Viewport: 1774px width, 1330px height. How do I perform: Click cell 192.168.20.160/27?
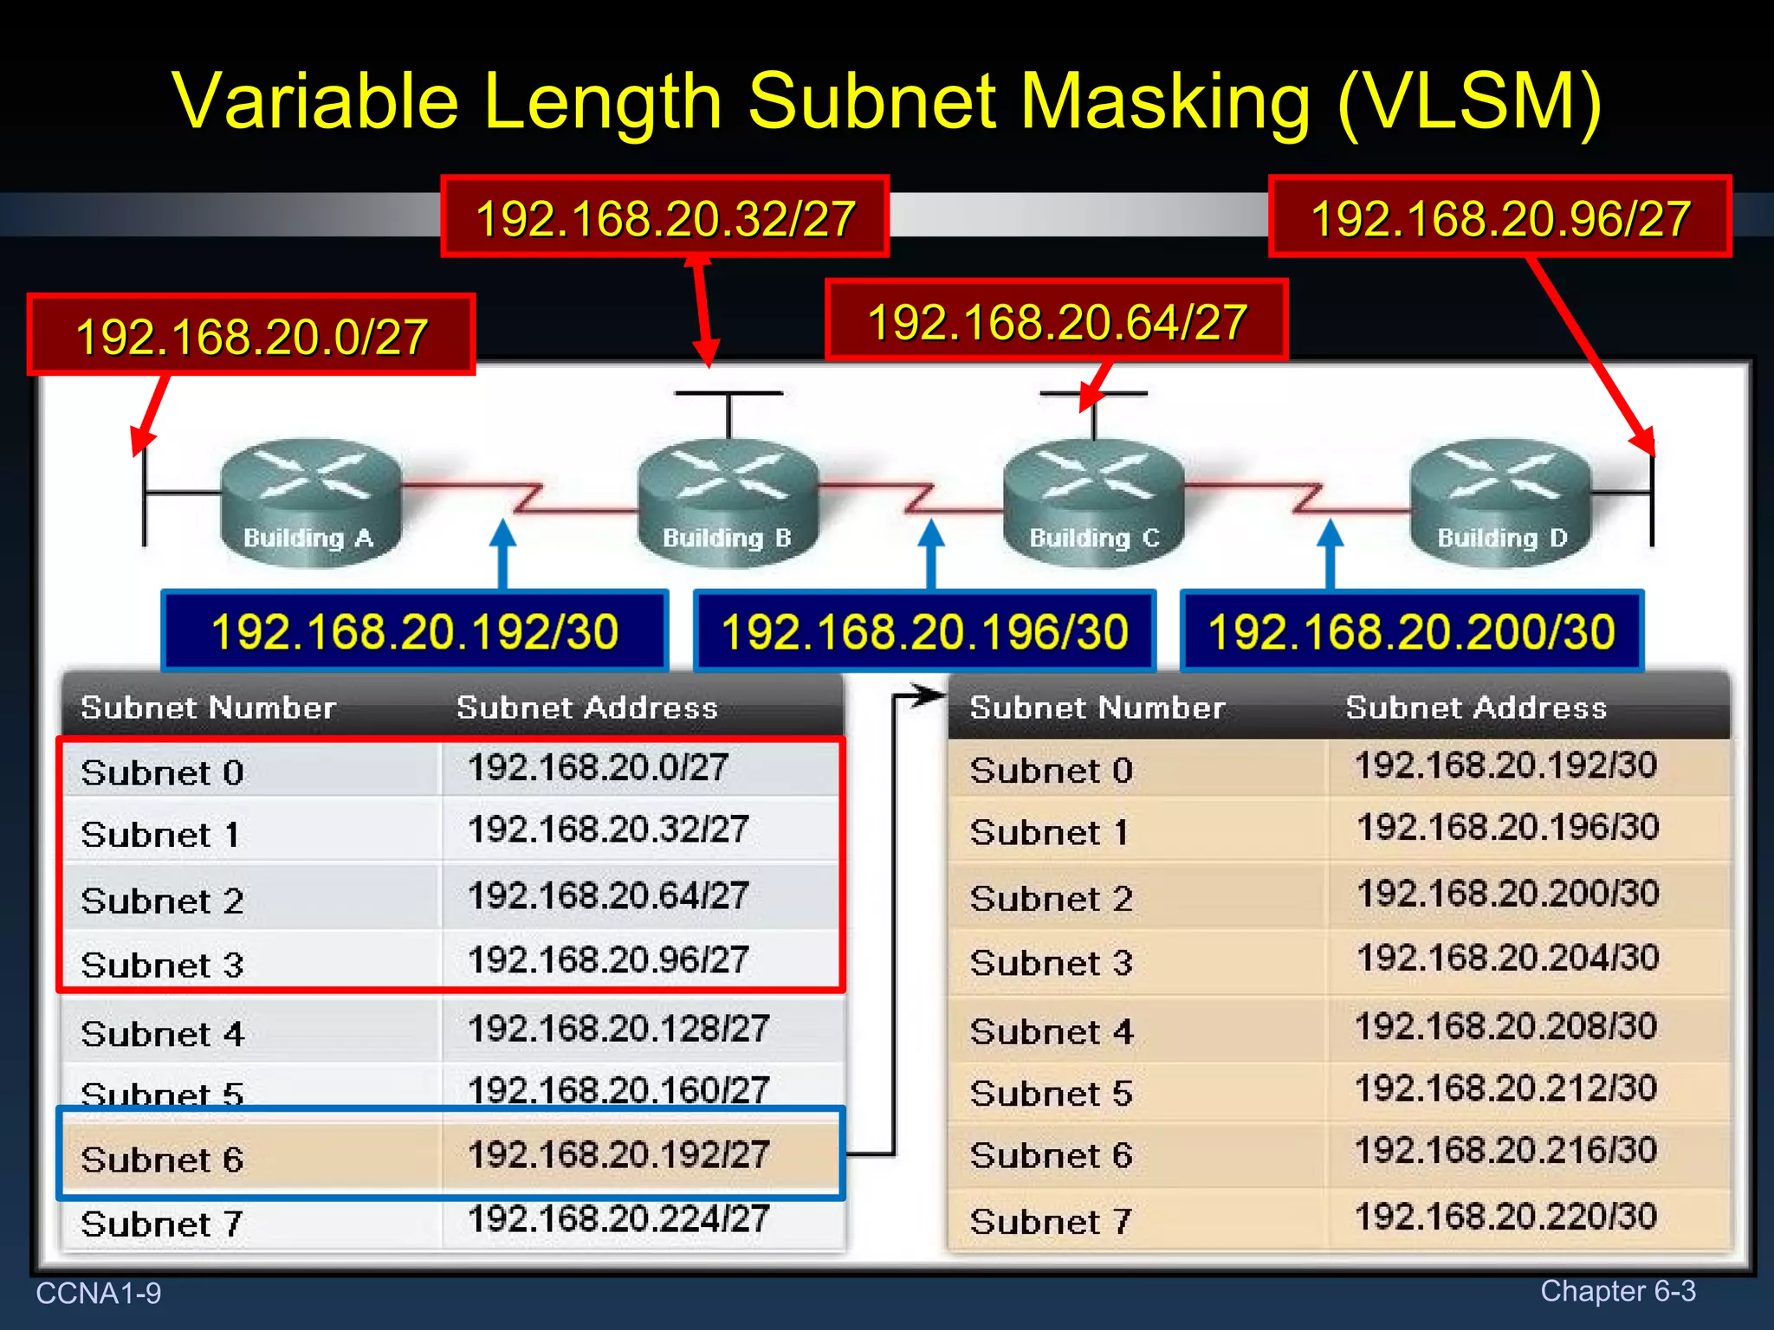pyautogui.click(x=618, y=1089)
